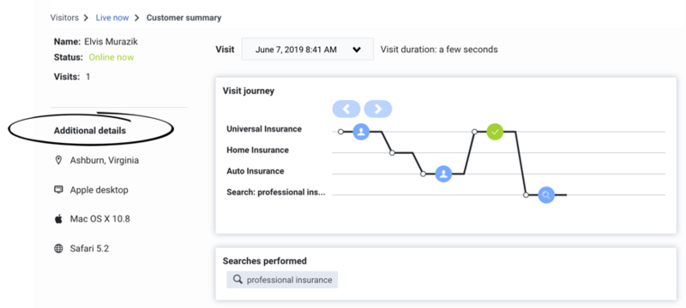Click the blue search journey marker
This screenshot has width=686, height=308.
tap(546, 194)
